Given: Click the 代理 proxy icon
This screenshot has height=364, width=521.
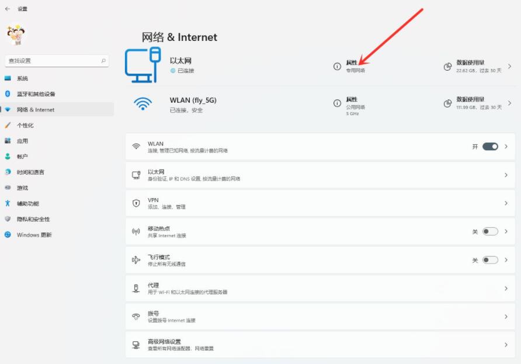Looking at the screenshot, I should coord(136,288).
